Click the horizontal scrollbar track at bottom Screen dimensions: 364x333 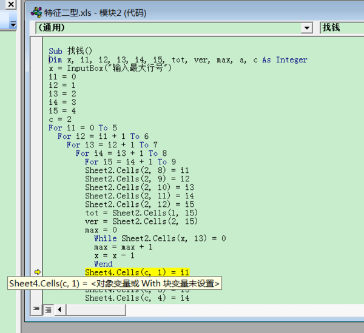[x=212, y=309]
